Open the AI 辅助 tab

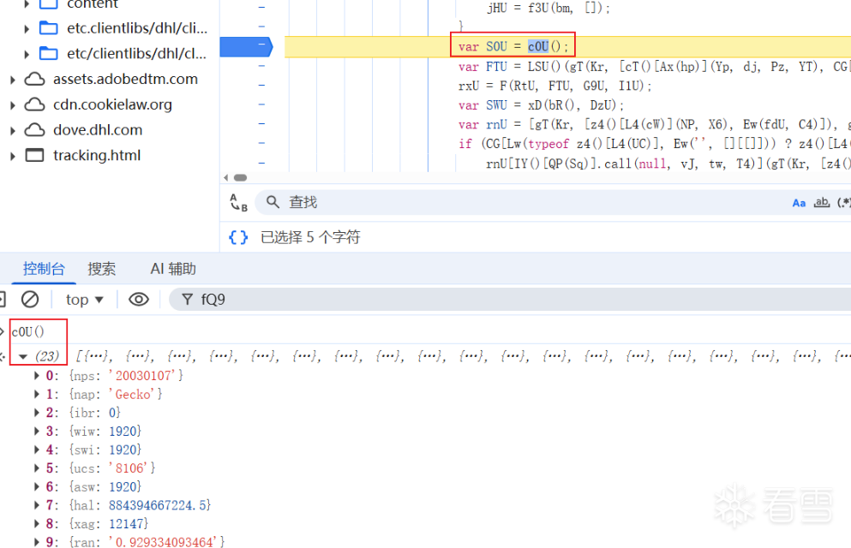pos(173,269)
